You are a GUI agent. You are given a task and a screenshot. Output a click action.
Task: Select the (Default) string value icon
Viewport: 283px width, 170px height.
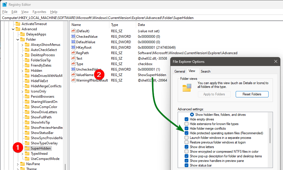(73, 31)
